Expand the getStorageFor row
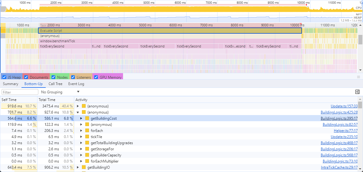The image size is (363, 172). tap(81, 149)
